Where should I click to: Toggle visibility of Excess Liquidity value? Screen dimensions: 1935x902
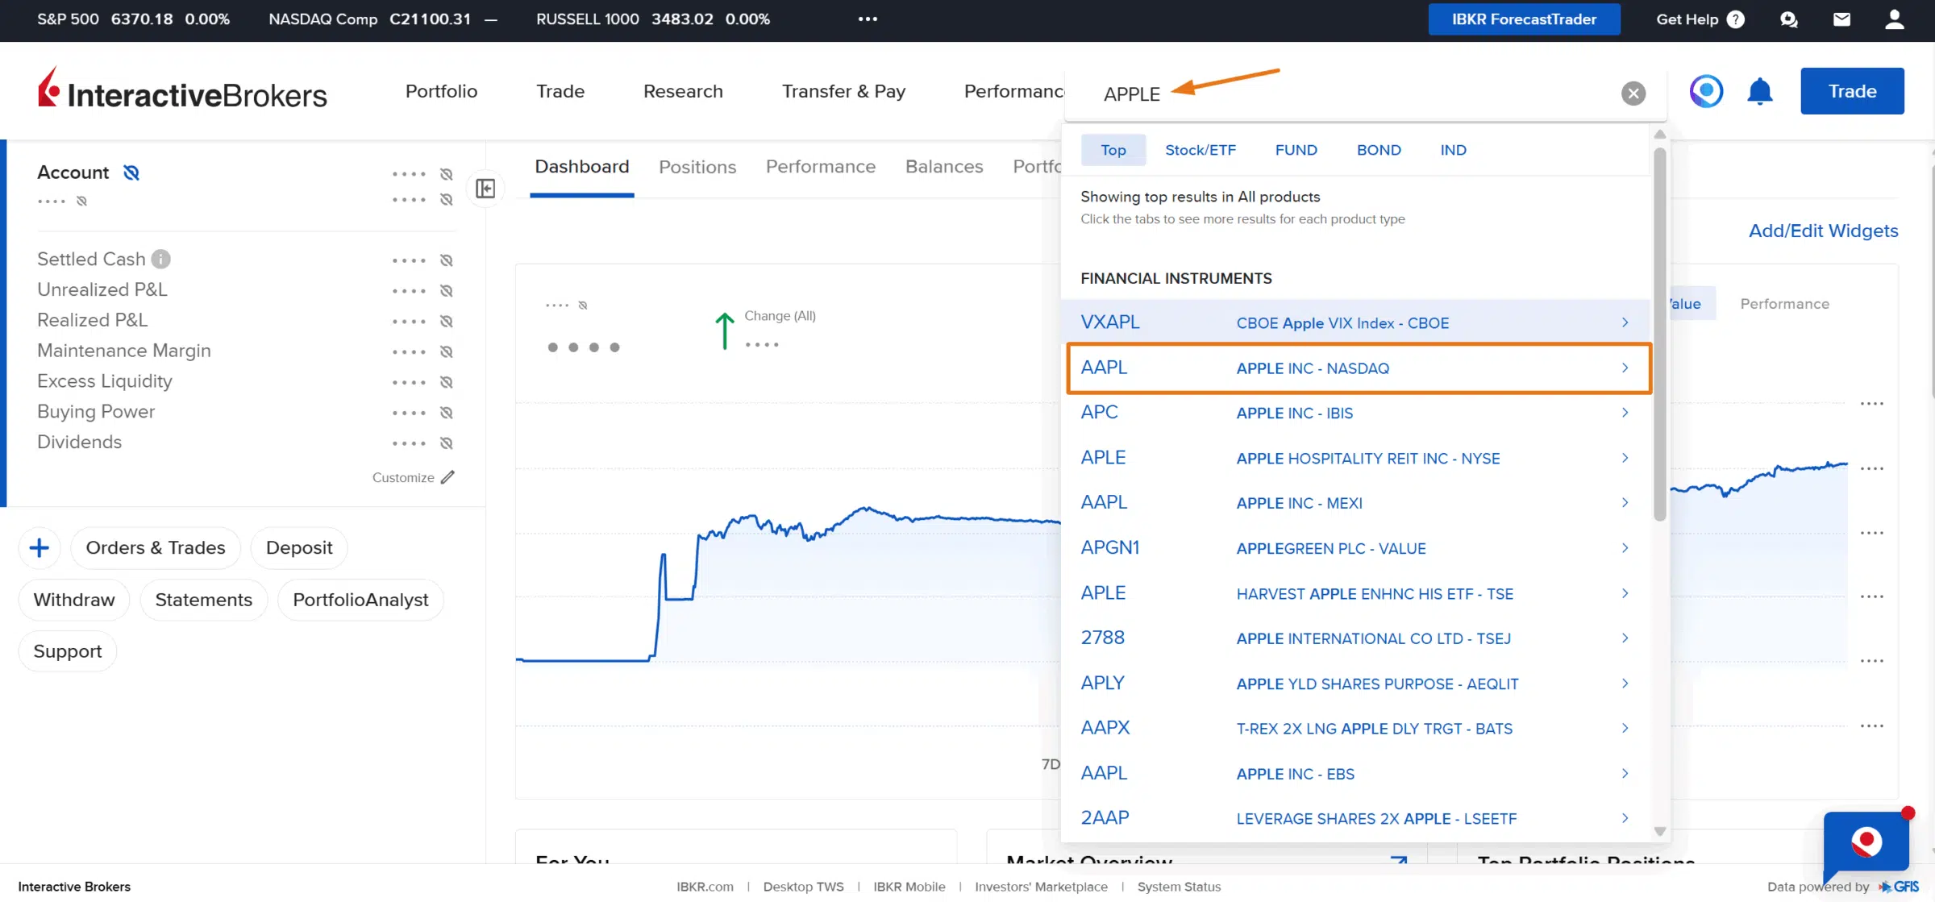coord(447,382)
